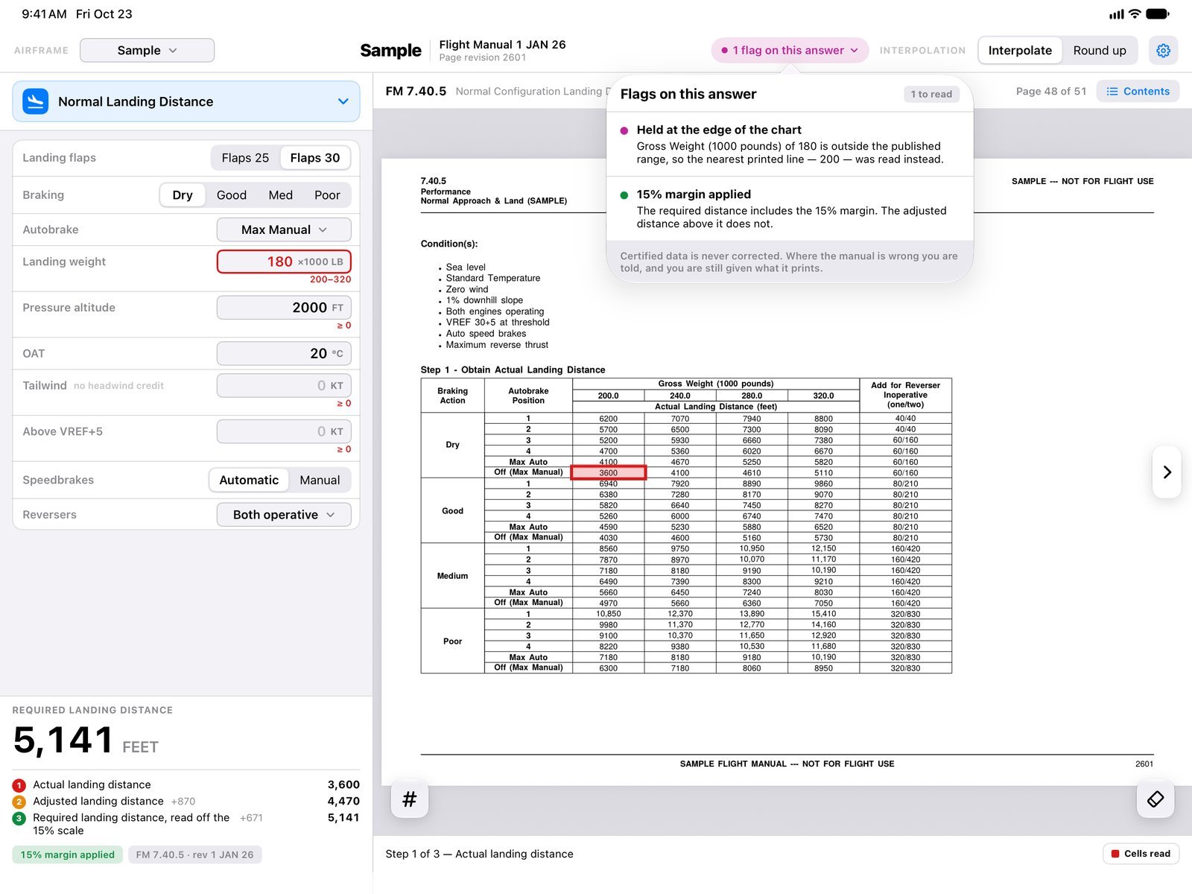Choose Dry braking action
Image resolution: width=1192 pixels, height=894 pixels.
pyautogui.click(x=183, y=195)
